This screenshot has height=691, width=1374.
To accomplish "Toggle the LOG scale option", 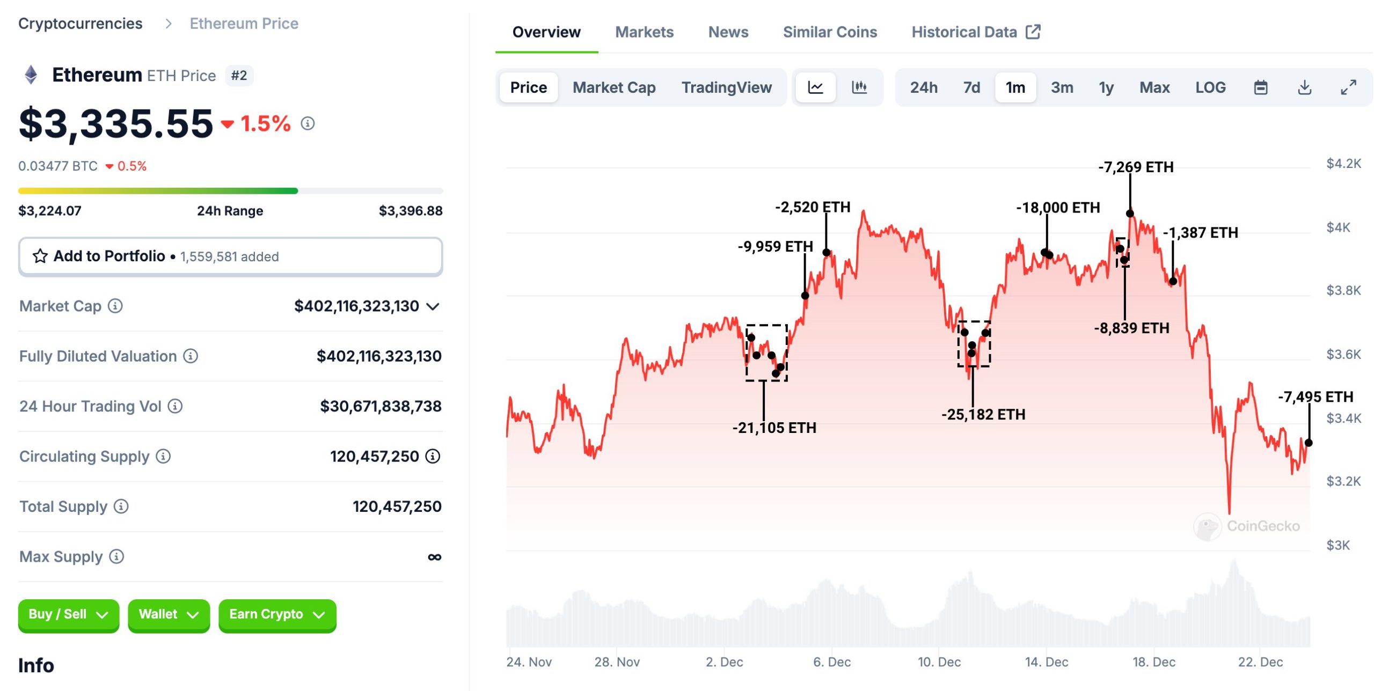I will tap(1210, 87).
